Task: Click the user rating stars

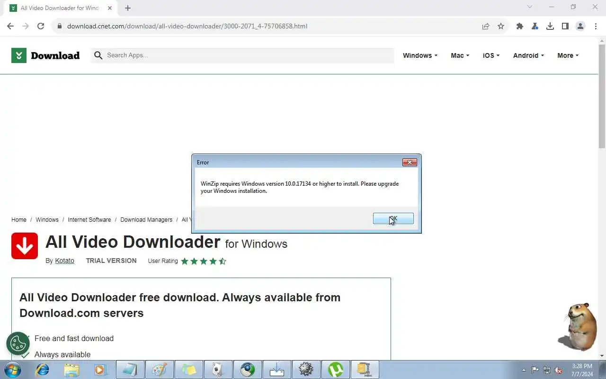Action: coord(204,261)
